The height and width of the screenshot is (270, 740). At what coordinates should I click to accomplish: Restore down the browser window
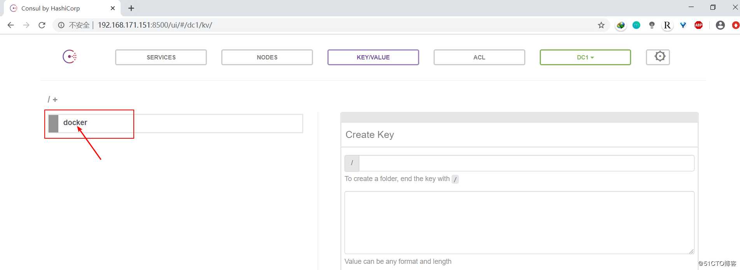(713, 7)
